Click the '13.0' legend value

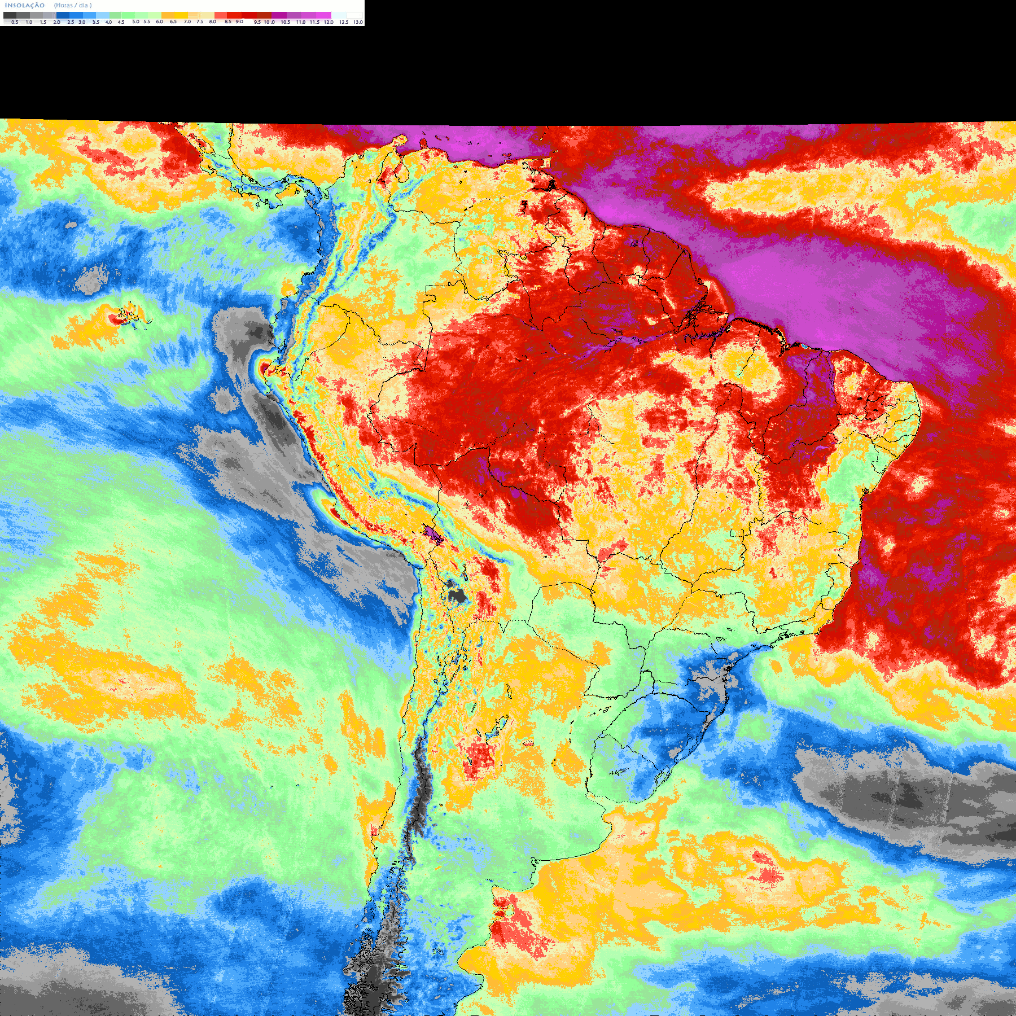[358, 22]
